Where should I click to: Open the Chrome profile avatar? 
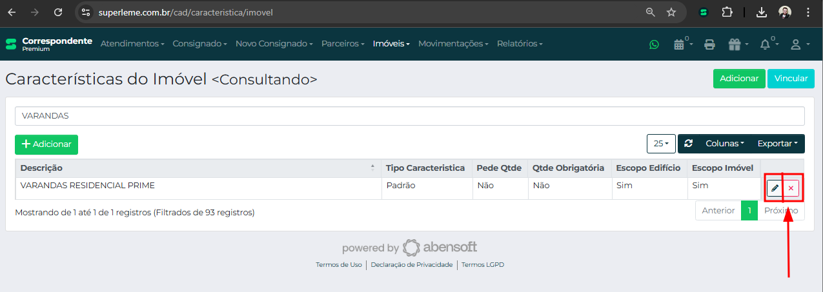tap(785, 12)
